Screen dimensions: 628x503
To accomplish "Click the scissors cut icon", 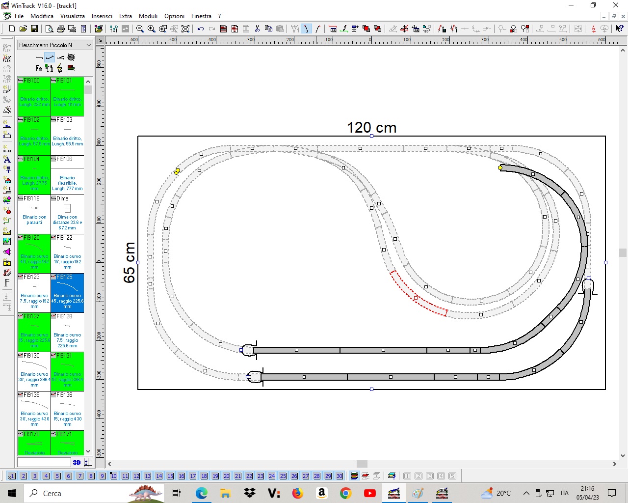I will 257,29.
